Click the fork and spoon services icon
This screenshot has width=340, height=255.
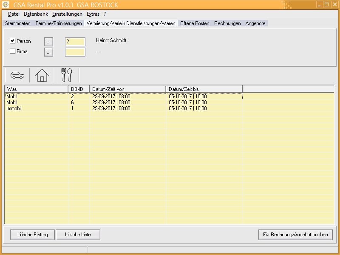[67, 75]
